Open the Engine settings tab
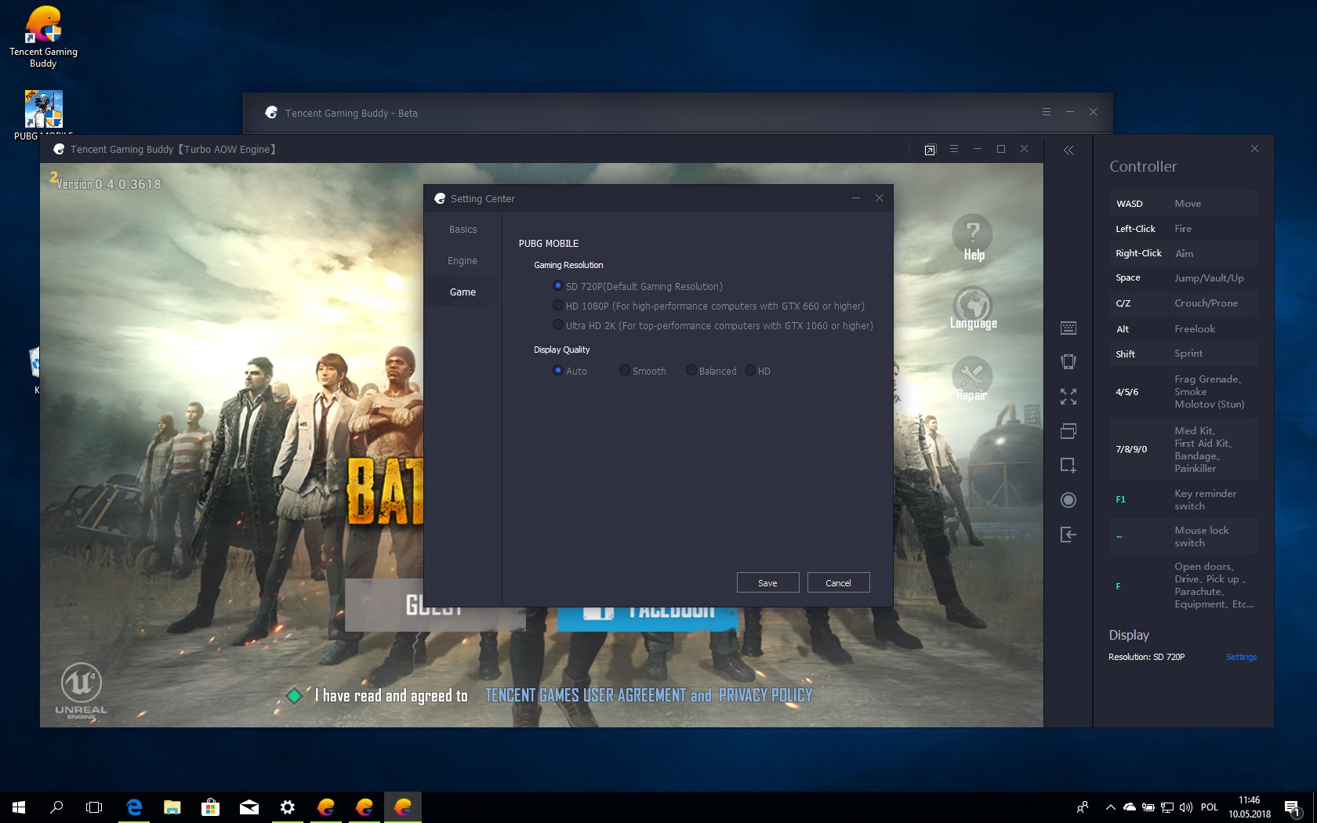The height and width of the screenshot is (823, 1317). click(463, 260)
